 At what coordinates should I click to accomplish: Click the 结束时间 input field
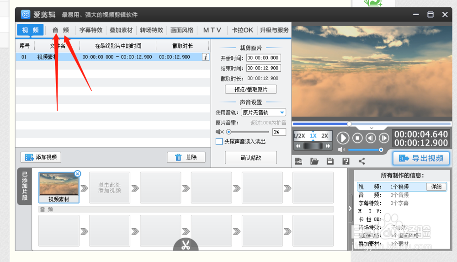(264, 68)
